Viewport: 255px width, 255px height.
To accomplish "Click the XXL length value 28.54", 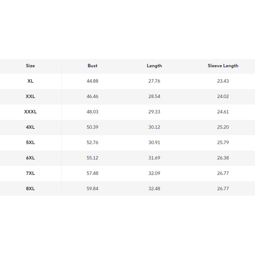I will pos(154,96).
